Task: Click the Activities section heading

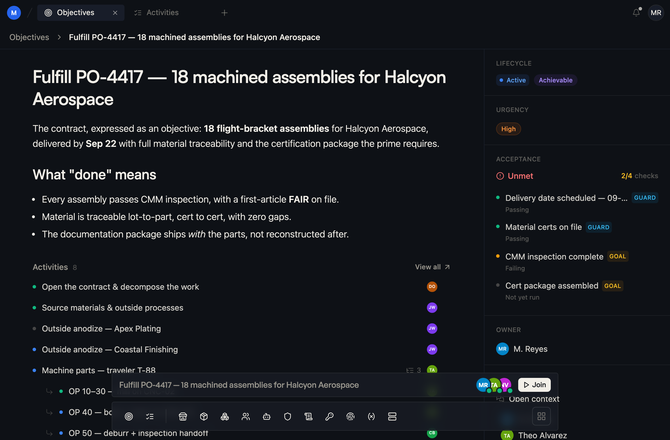Action: [x=50, y=267]
